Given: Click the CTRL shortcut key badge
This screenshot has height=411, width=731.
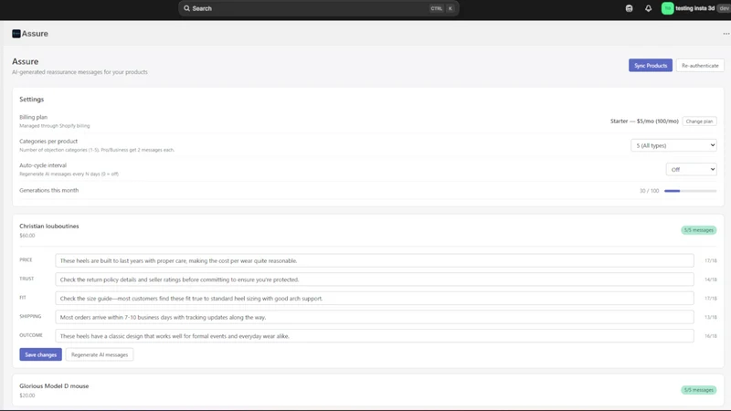Looking at the screenshot, I should 437,8.
